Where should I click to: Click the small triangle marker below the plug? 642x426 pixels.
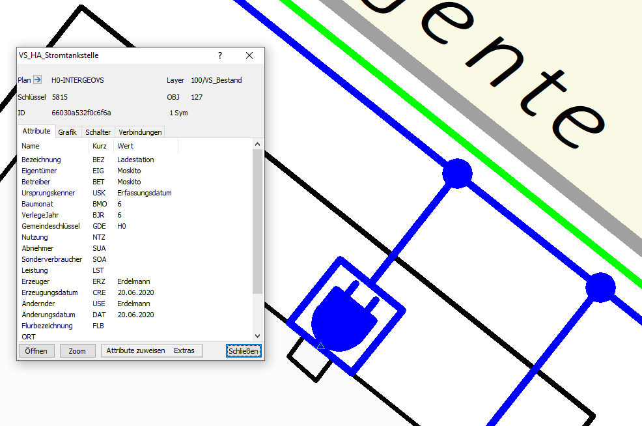(320, 346)
